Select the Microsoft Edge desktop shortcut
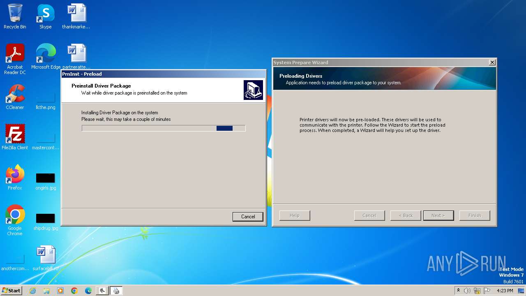Image resolution: width=526 pixels, height=296 pixels. coord(46,57)
